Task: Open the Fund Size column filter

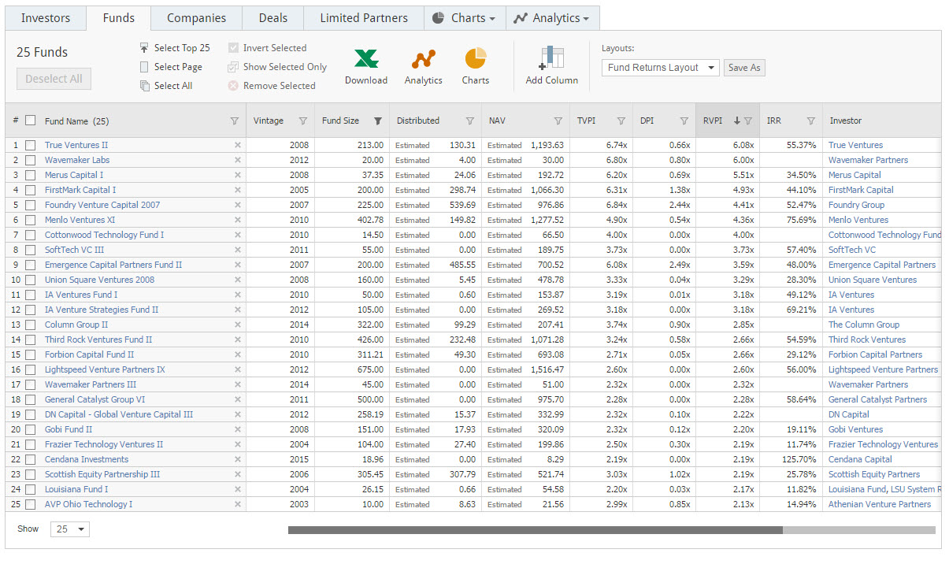Action: click(x=378, y=121)
